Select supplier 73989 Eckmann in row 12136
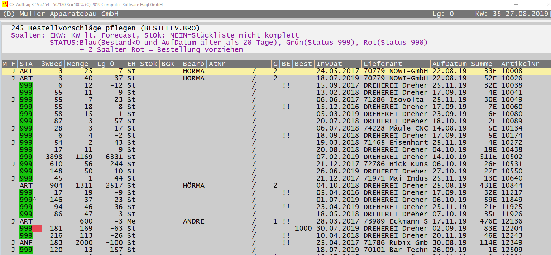The width and height of the screenshot is (551, 255). [x=396, y=221]
